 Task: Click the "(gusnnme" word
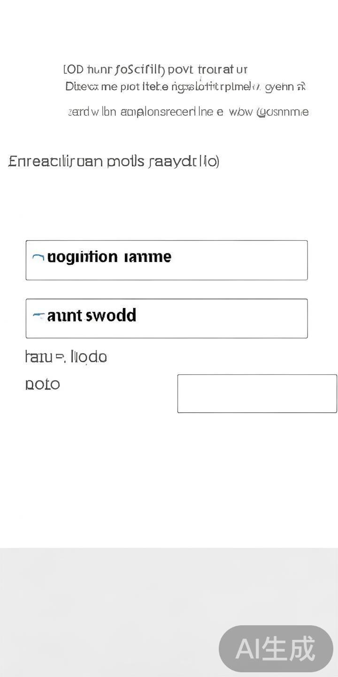click(283, 112)
